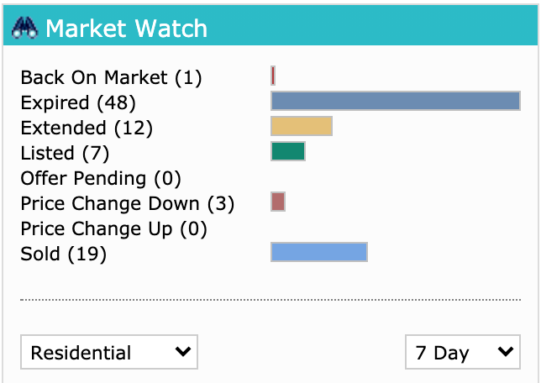Click the Back On Market (1) link
Image resolution: width=541 pixels, height=383 pixels.
point(111,77)
